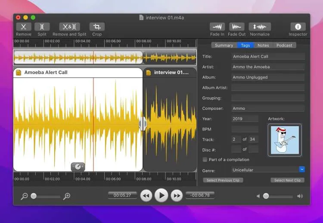Apply Fade In effect
The image size is (323, 223).
(x=217, y=27)
